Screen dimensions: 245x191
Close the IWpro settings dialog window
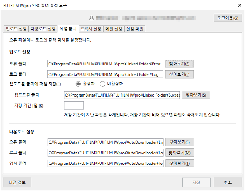coord(240,5)
